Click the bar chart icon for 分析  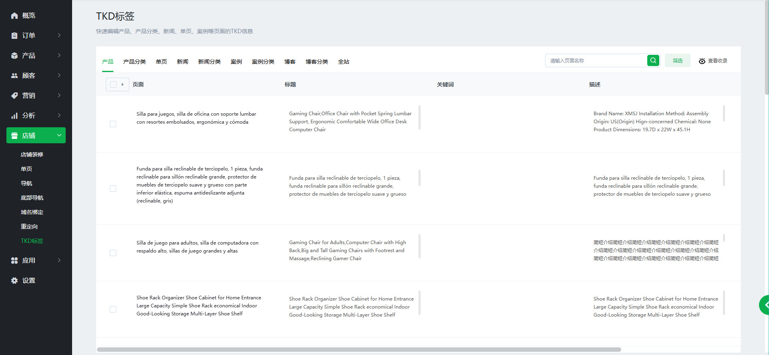point(14,116)
